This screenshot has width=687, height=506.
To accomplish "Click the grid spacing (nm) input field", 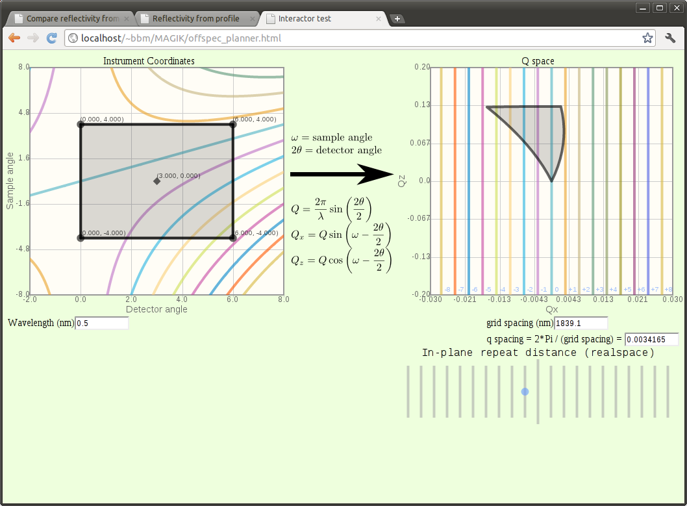I will (x=581, y=323).
